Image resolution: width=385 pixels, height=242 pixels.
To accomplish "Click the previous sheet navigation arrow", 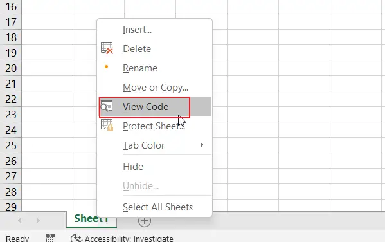I will click(x=20, y=220).
